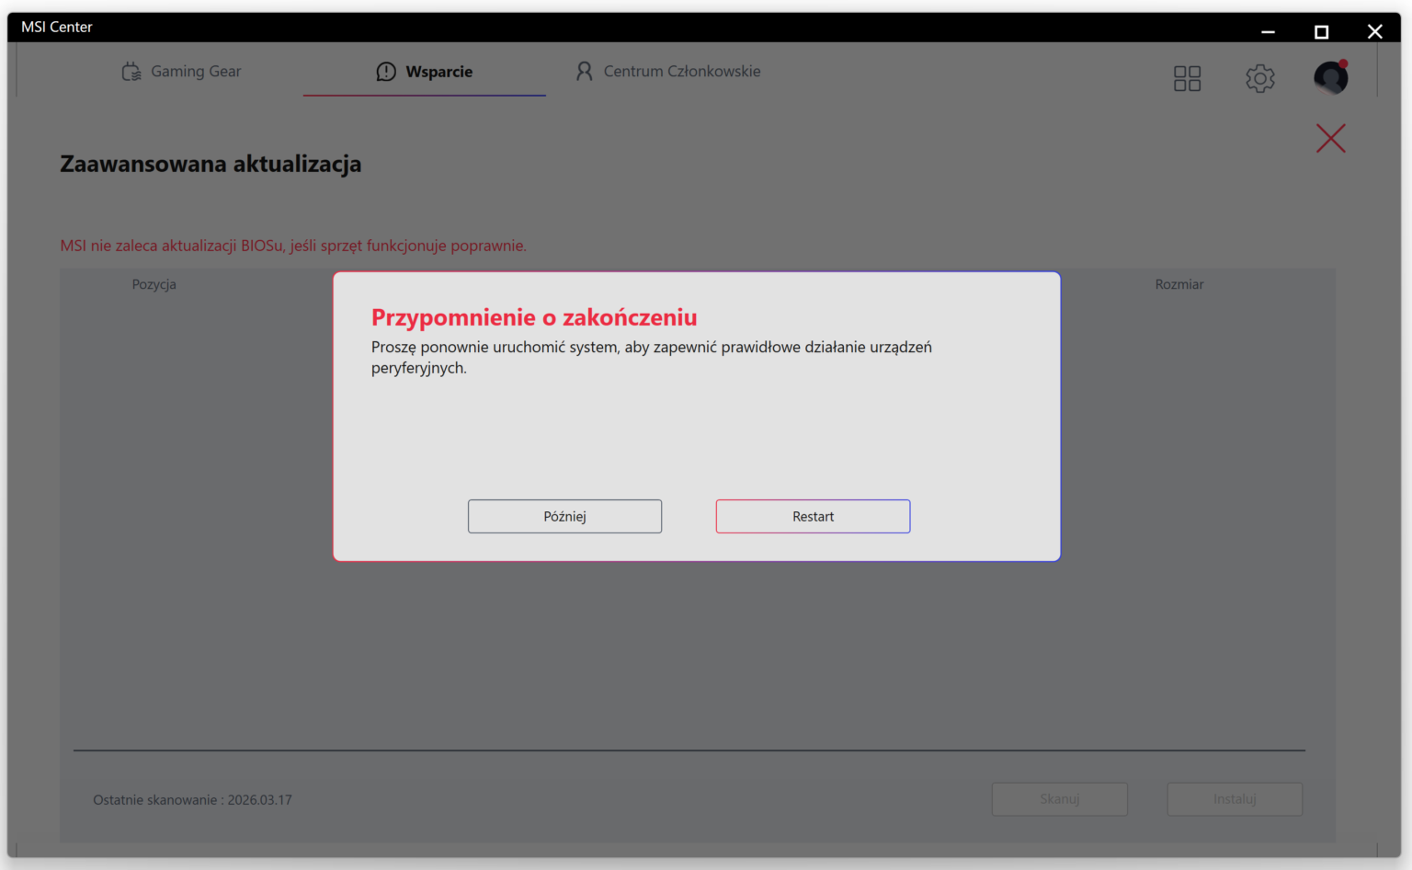Click the Wsparcie speech bubble icon
The width and height of the screenshot is (1412, 870).
coord(386,72)
